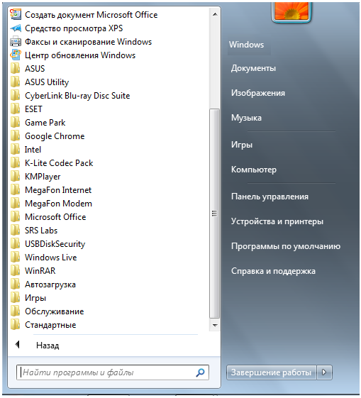The image size is (361, 398).
Task: Click the CyberLink Blu-ray Disc Suite folder icon
Action: coord(16,96)
